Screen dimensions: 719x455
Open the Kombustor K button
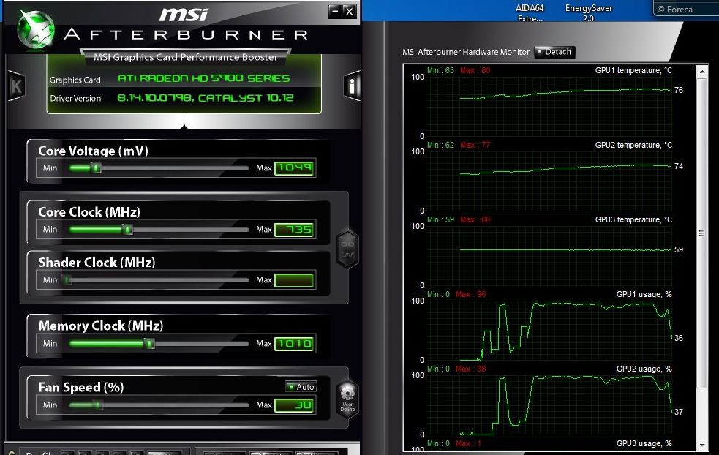(x=17, y=86)
